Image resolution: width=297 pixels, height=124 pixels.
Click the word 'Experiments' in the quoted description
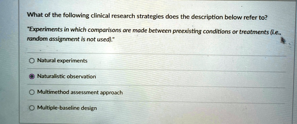(x=41, y=30)
